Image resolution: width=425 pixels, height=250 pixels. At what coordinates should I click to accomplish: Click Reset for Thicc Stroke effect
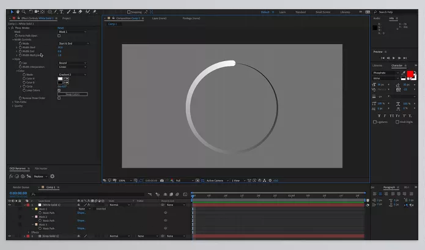click(x=61, y=28)
